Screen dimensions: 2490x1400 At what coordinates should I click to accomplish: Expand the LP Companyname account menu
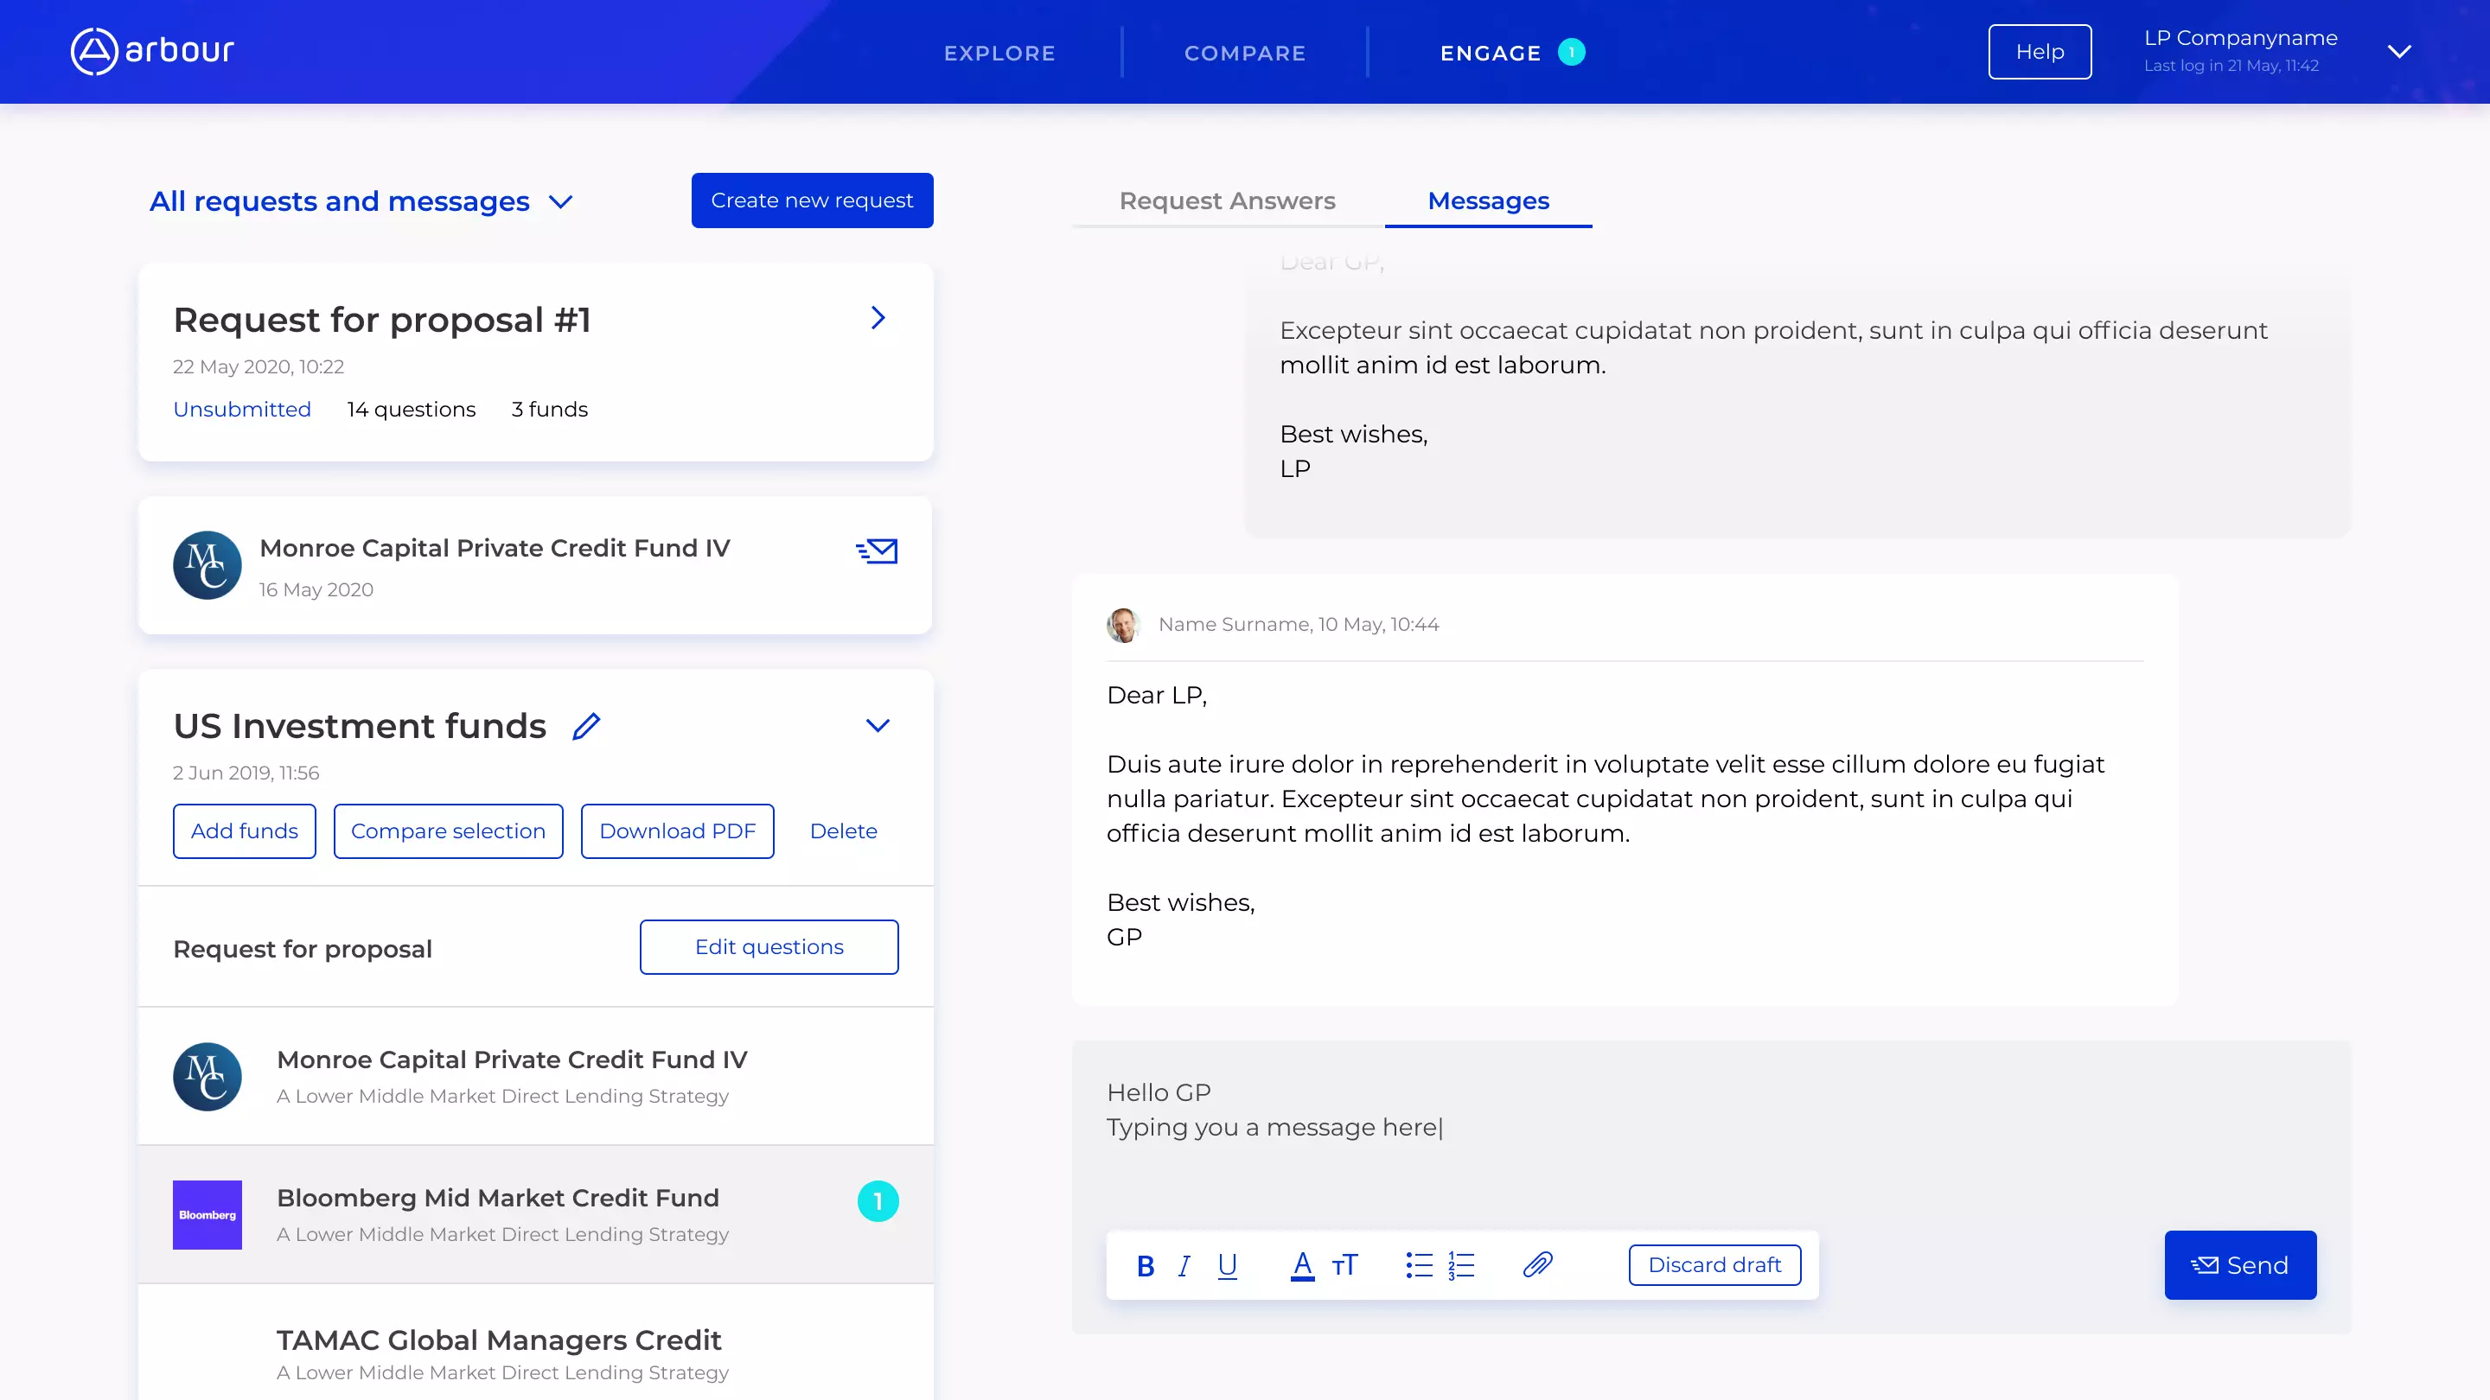pyautogui.click(x=2401, y=51)
